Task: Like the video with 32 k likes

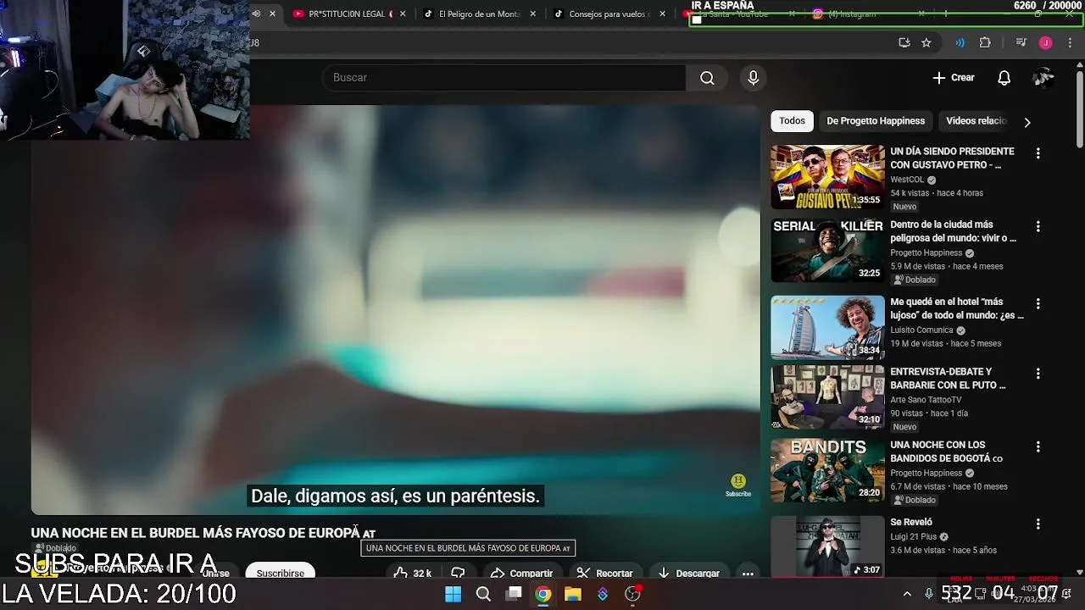Action: point(414,574)
